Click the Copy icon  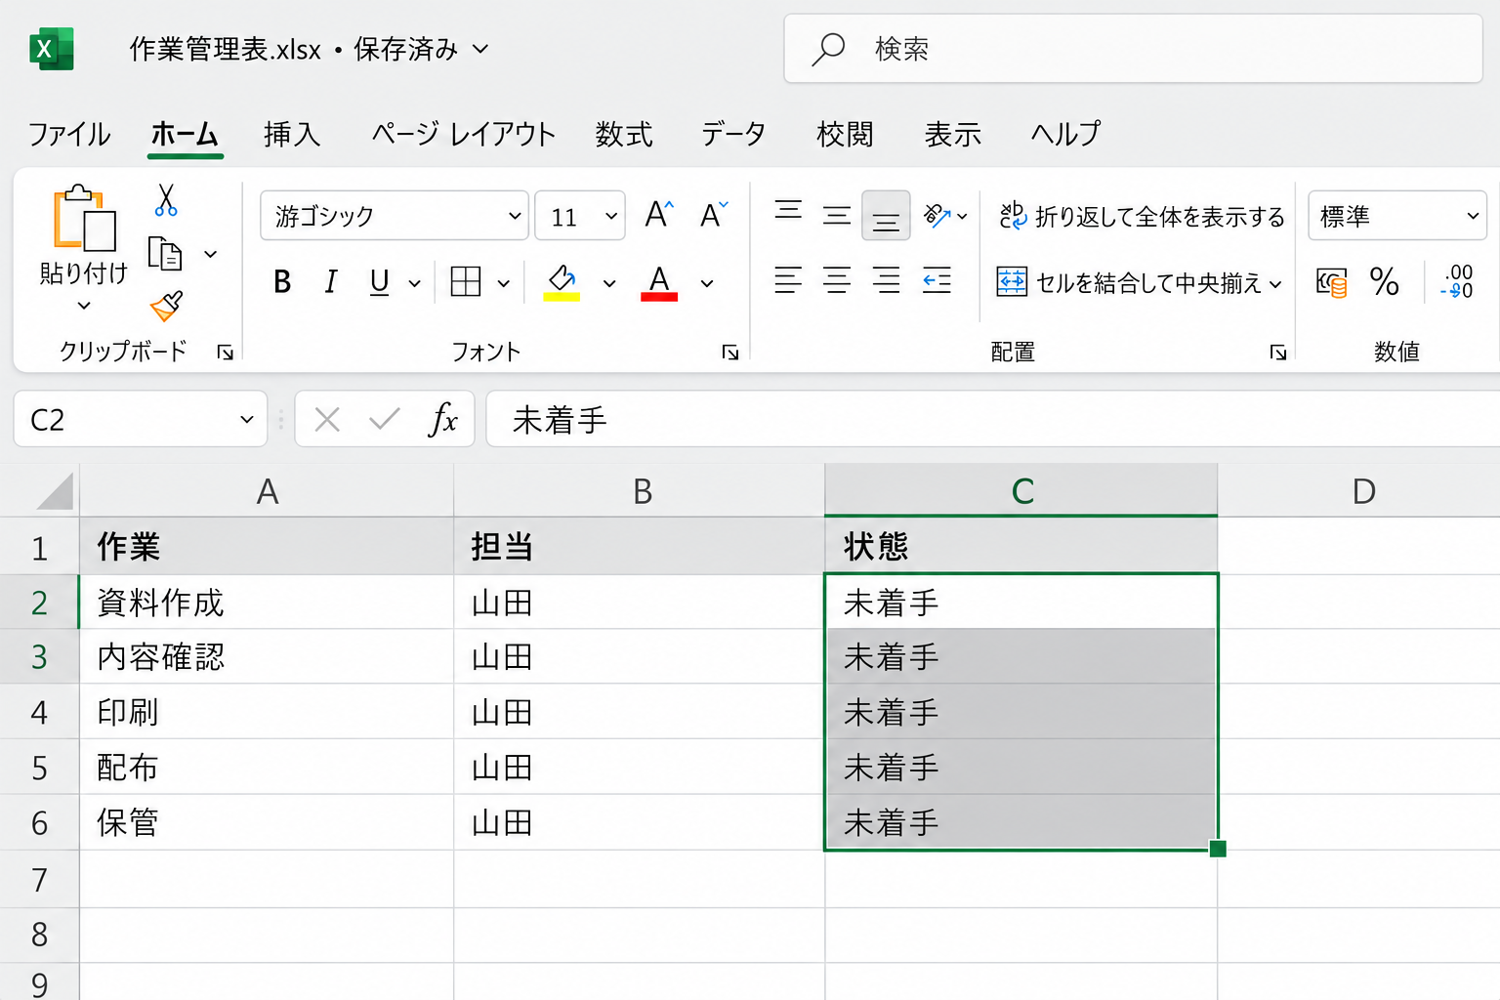[165, 254]
